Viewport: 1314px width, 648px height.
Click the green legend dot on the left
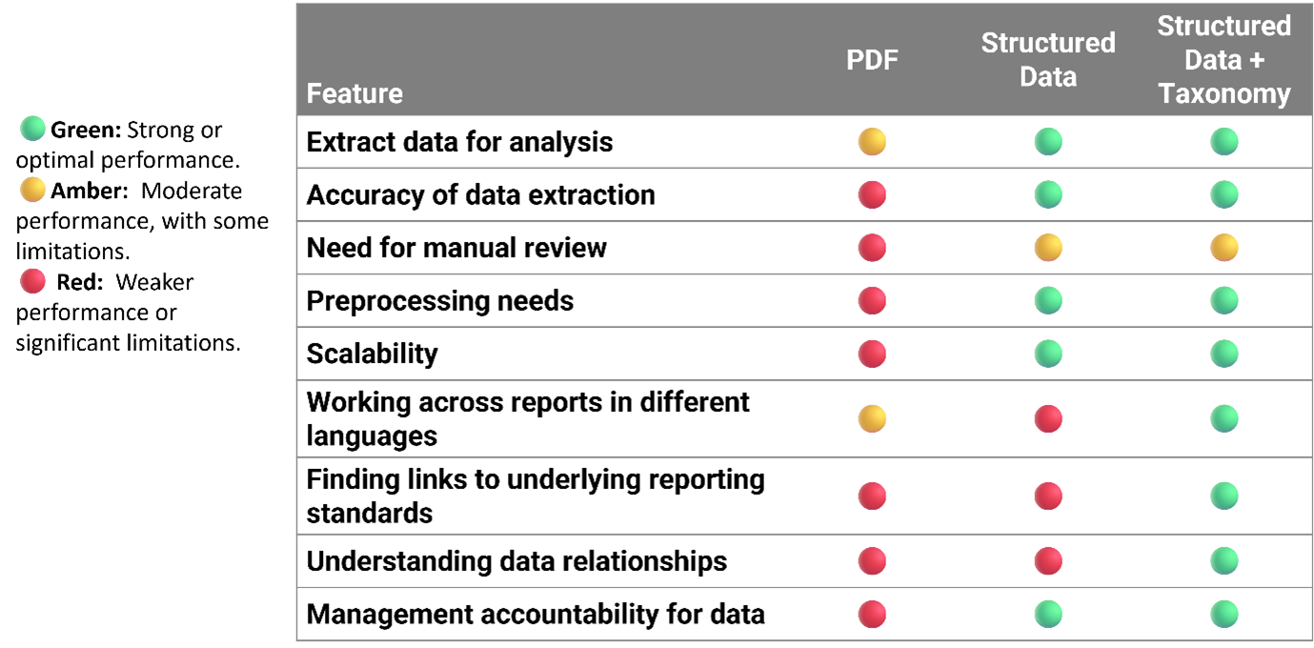[x=33, y=128]
